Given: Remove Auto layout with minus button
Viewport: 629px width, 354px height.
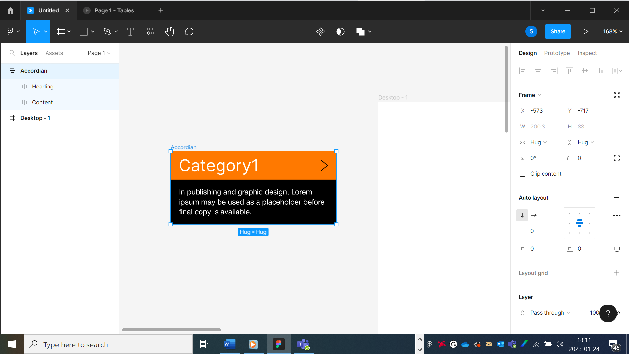Looking at the screenshot, I should [617, 198].
